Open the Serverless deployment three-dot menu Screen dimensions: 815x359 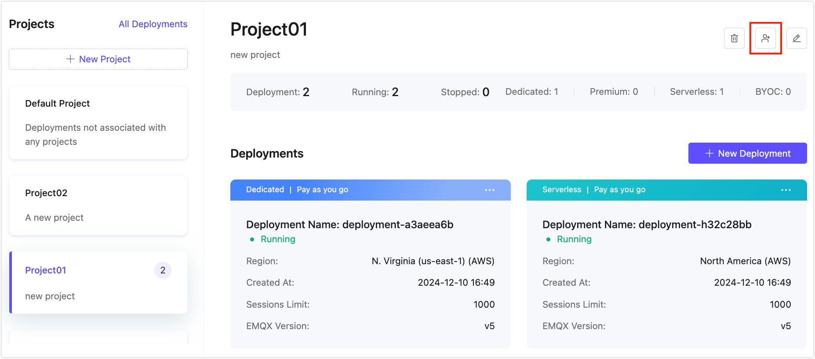coord(786,190)
